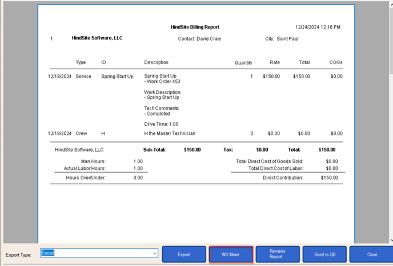
Task: Click the bold customer name 'HindSite Software, LLC'
Action: point(97,38)
